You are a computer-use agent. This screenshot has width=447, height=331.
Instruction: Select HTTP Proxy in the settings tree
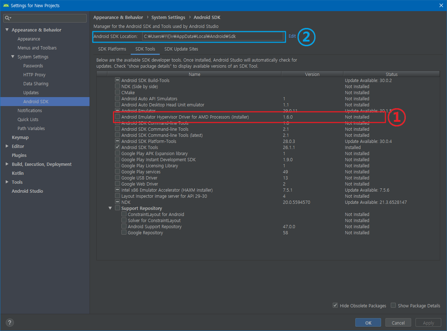tap(34, 75)
